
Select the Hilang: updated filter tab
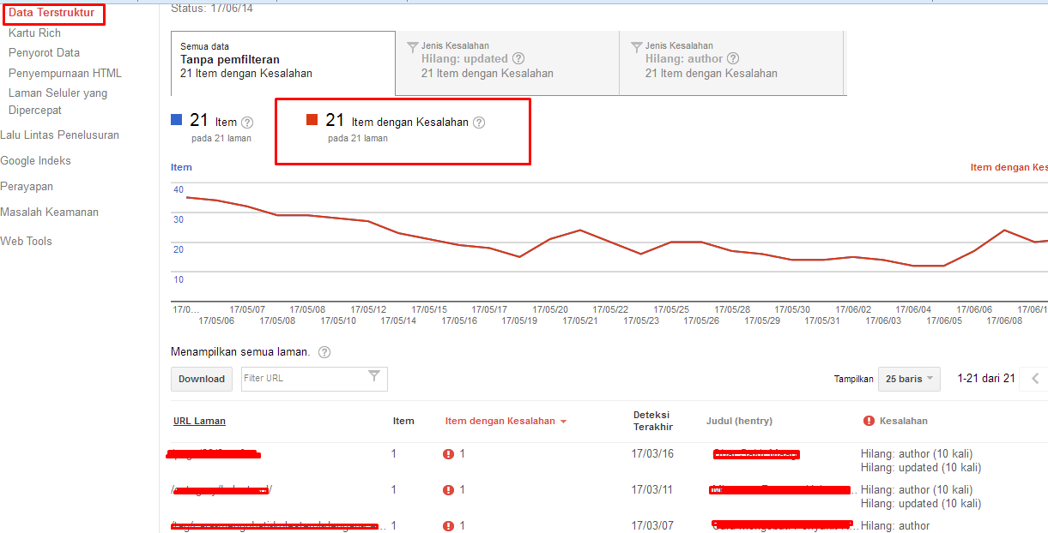507,63
